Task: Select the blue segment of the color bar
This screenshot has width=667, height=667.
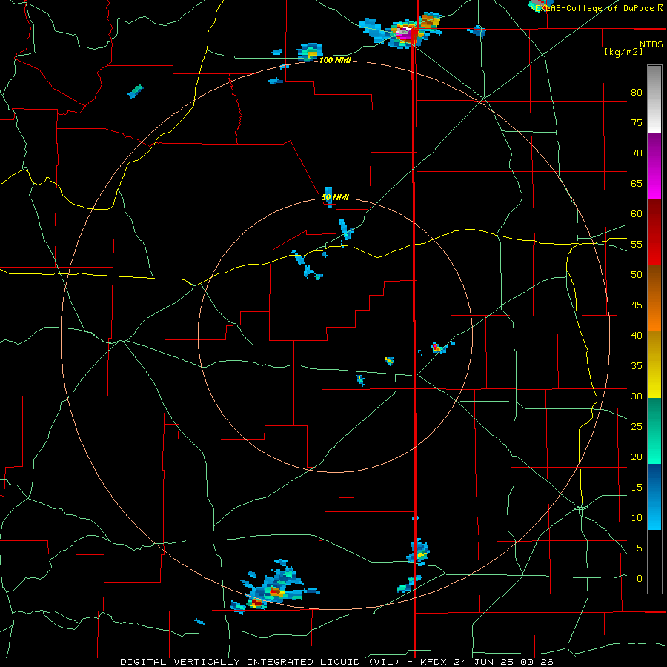Action: click(x=654, y=497)
